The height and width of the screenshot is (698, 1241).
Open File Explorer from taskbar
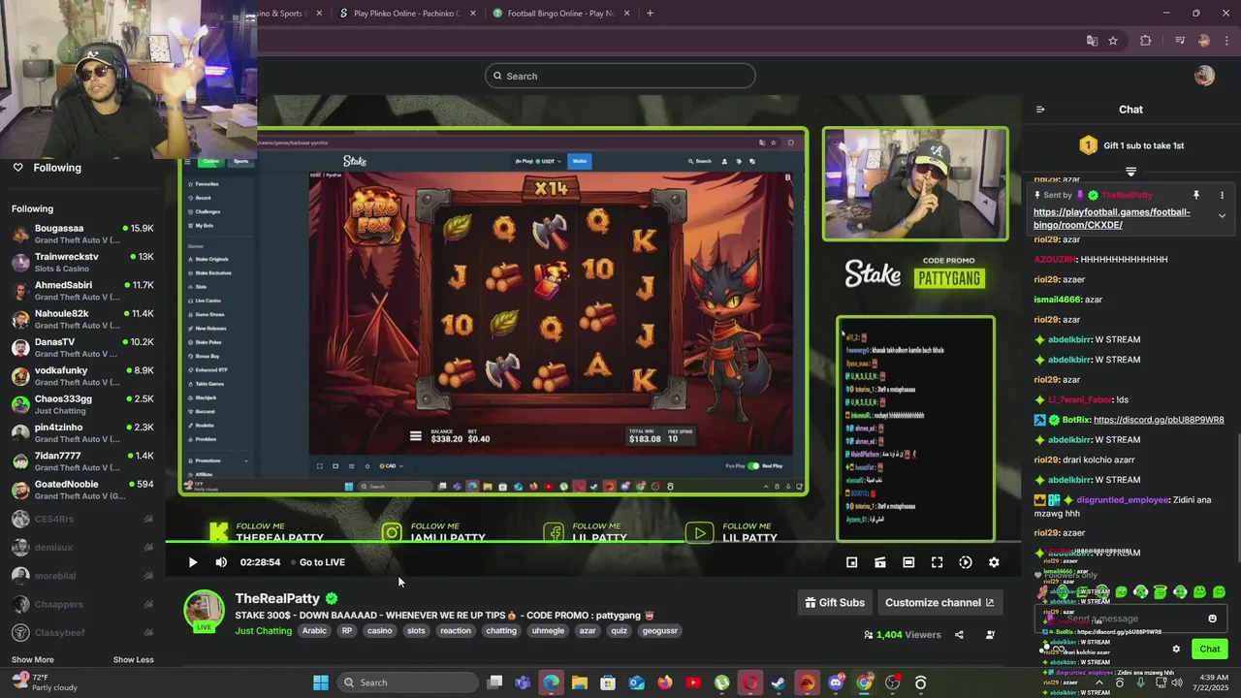coord(579,682)
